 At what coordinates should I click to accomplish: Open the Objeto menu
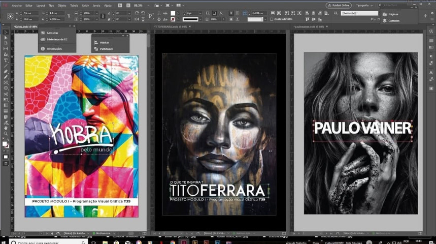(62, 5)
